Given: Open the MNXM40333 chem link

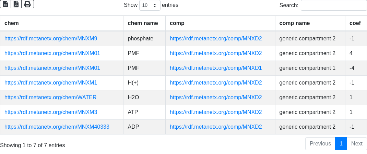Looking at the screenshot, I should point(57,127).
